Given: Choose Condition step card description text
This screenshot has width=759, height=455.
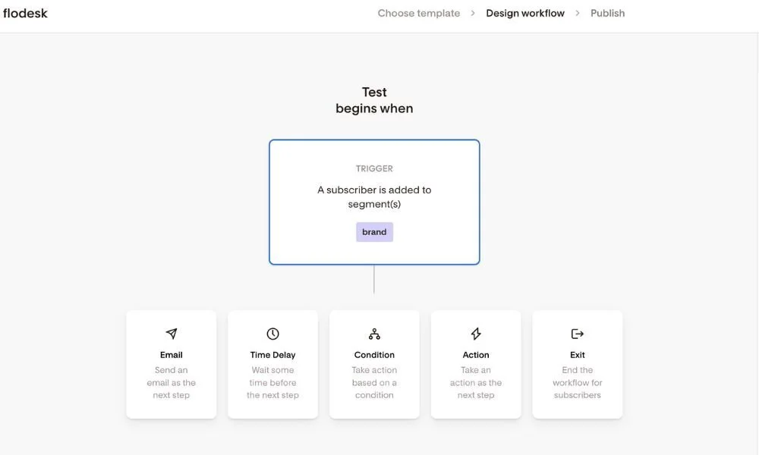Looking at the screenshot, I should [x=374, y=382].
